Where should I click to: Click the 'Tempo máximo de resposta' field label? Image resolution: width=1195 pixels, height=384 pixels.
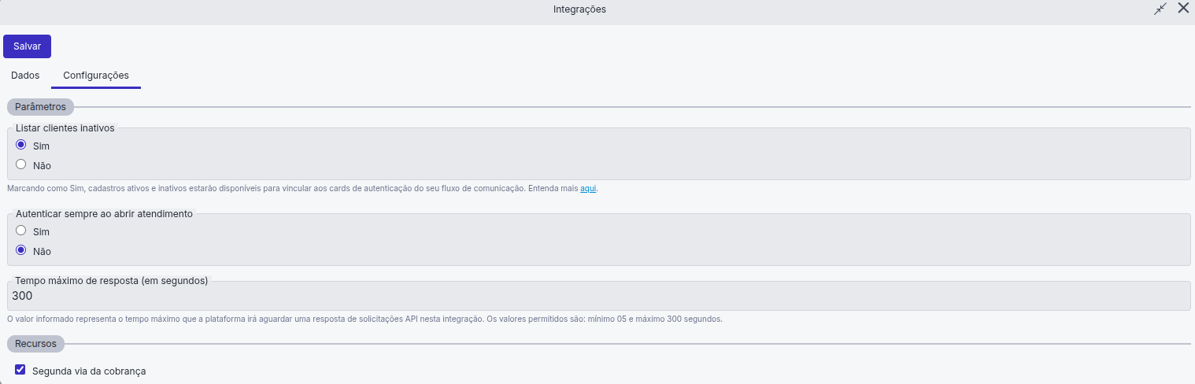112,280
